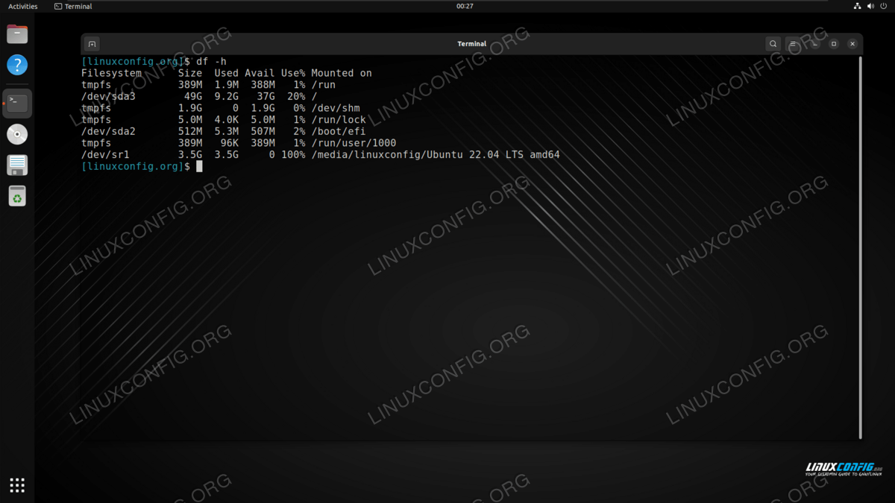Click the '512M' size value
Viewport: 895px width, 503px height.
pos(190,131)
